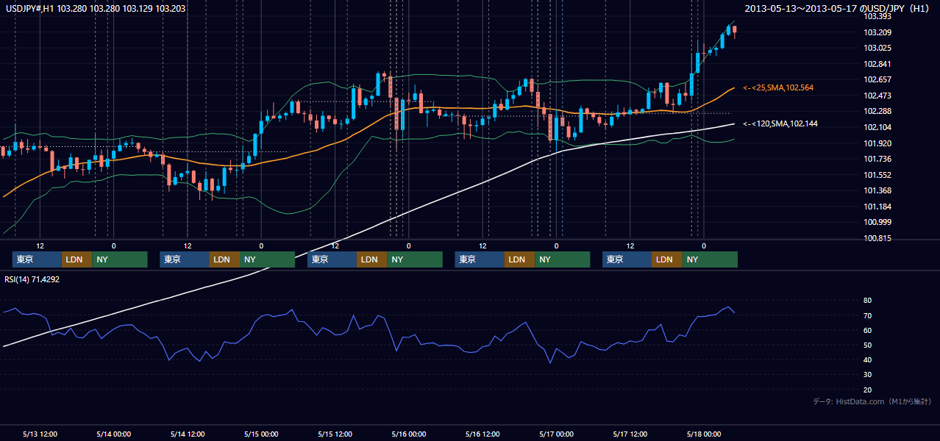Click the leftmost NY session block
This screenshot has width=940, height=441.
pyautogui.click(x=120, y=259)
